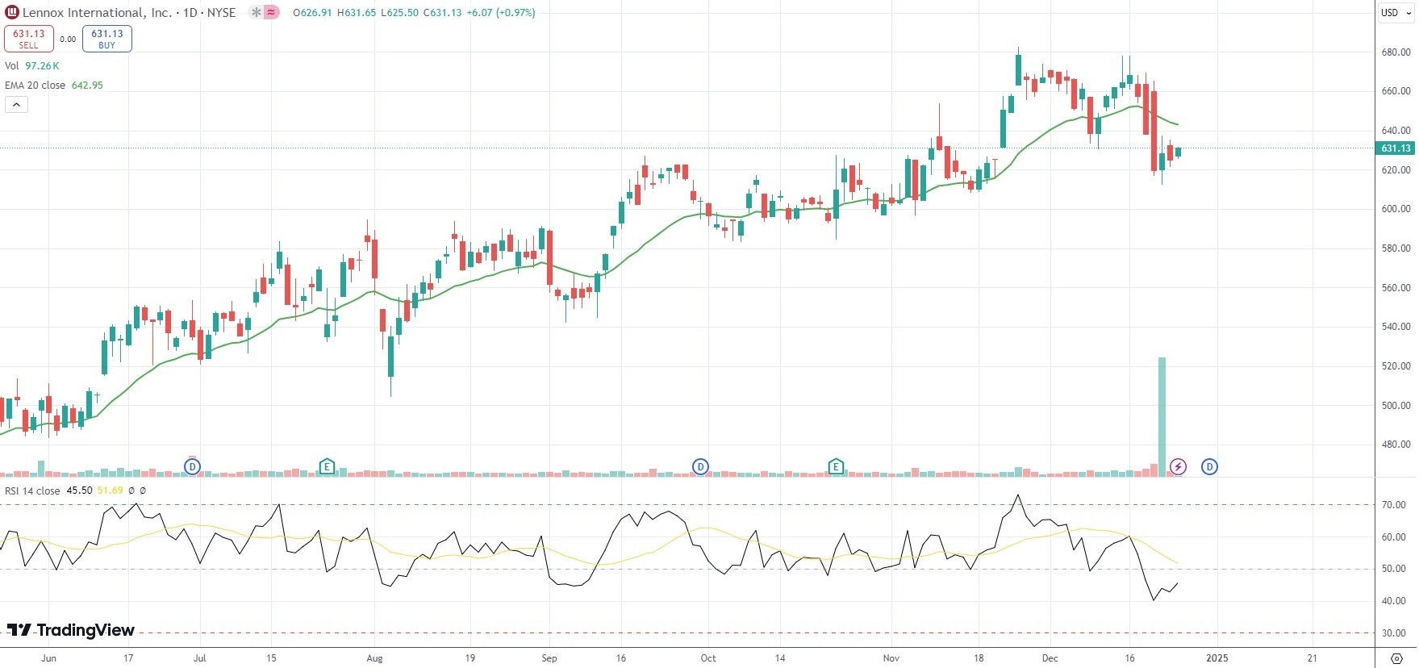This screenshot has width=1419, height=668.
Task: Click the green 631.13 current price tag
Action: pos(1396,148)
